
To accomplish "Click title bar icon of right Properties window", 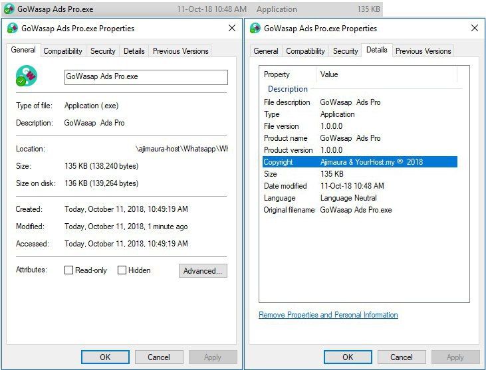I will (255, 28).
